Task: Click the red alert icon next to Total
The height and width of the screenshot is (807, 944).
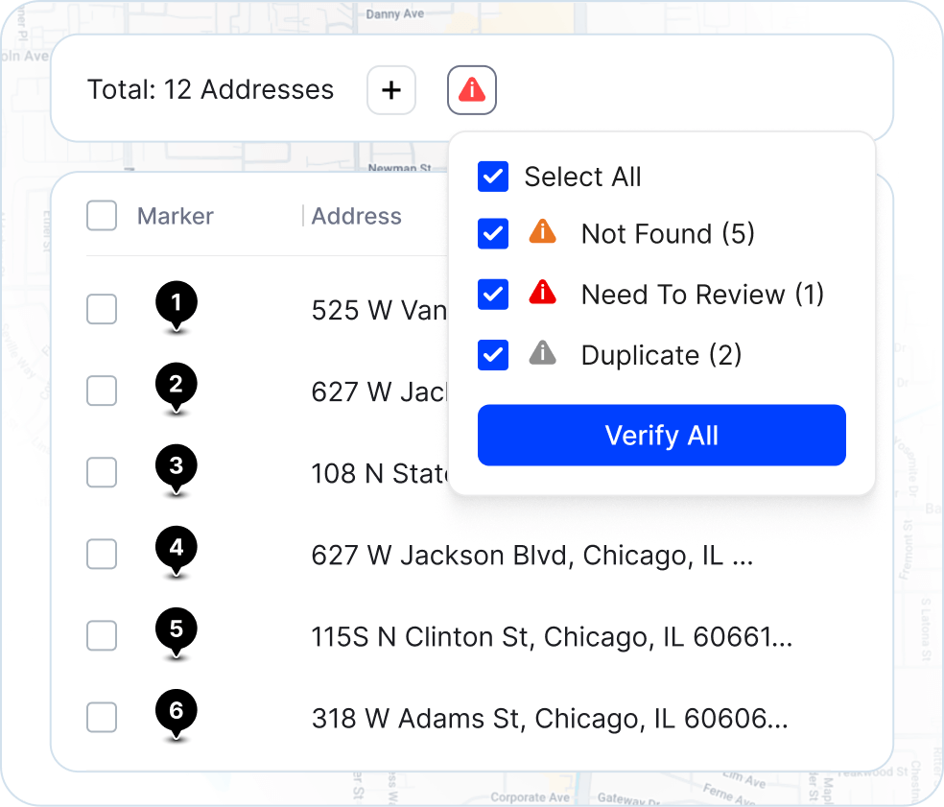Action: [x=471, y=89]
